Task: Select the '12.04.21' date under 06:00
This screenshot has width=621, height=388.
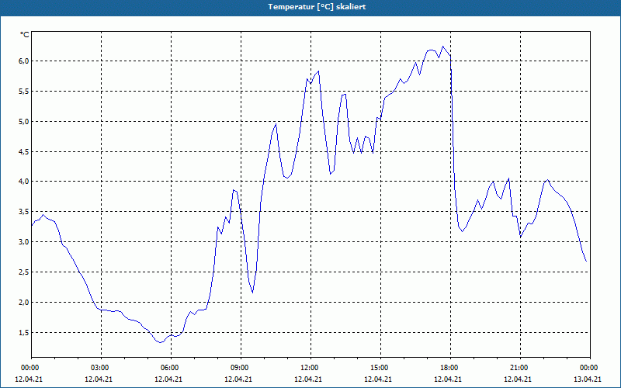Action: point(168,379)
